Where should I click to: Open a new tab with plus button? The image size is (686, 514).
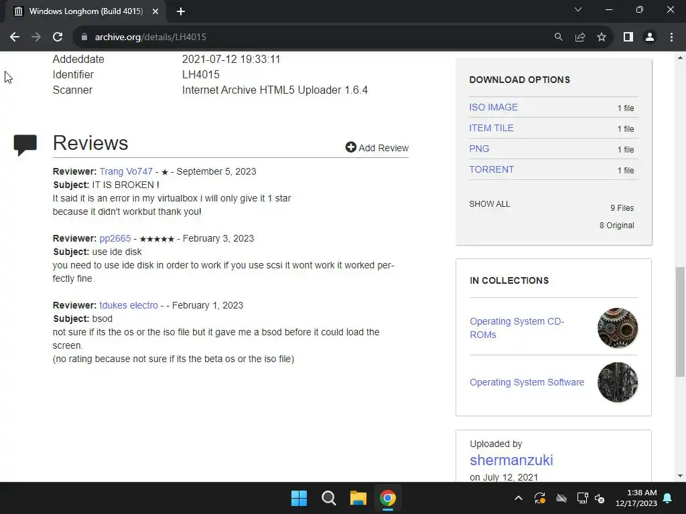pos(181,11)
